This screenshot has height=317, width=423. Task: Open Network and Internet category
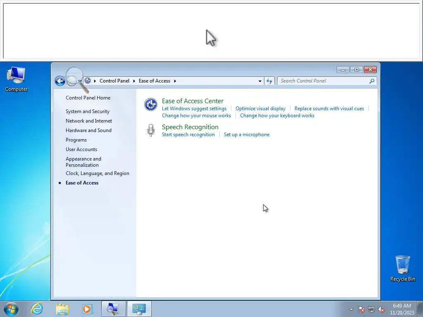click(x=89, y=121)
